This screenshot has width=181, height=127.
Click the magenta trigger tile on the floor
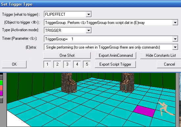[x=144, y=111]
